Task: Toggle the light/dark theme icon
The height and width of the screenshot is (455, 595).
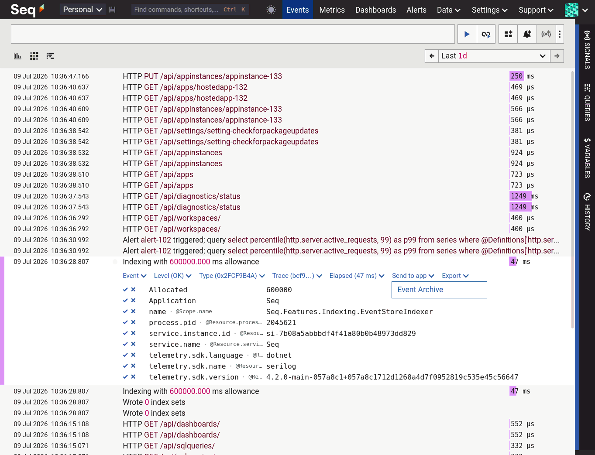Action: tap(271, 10)
